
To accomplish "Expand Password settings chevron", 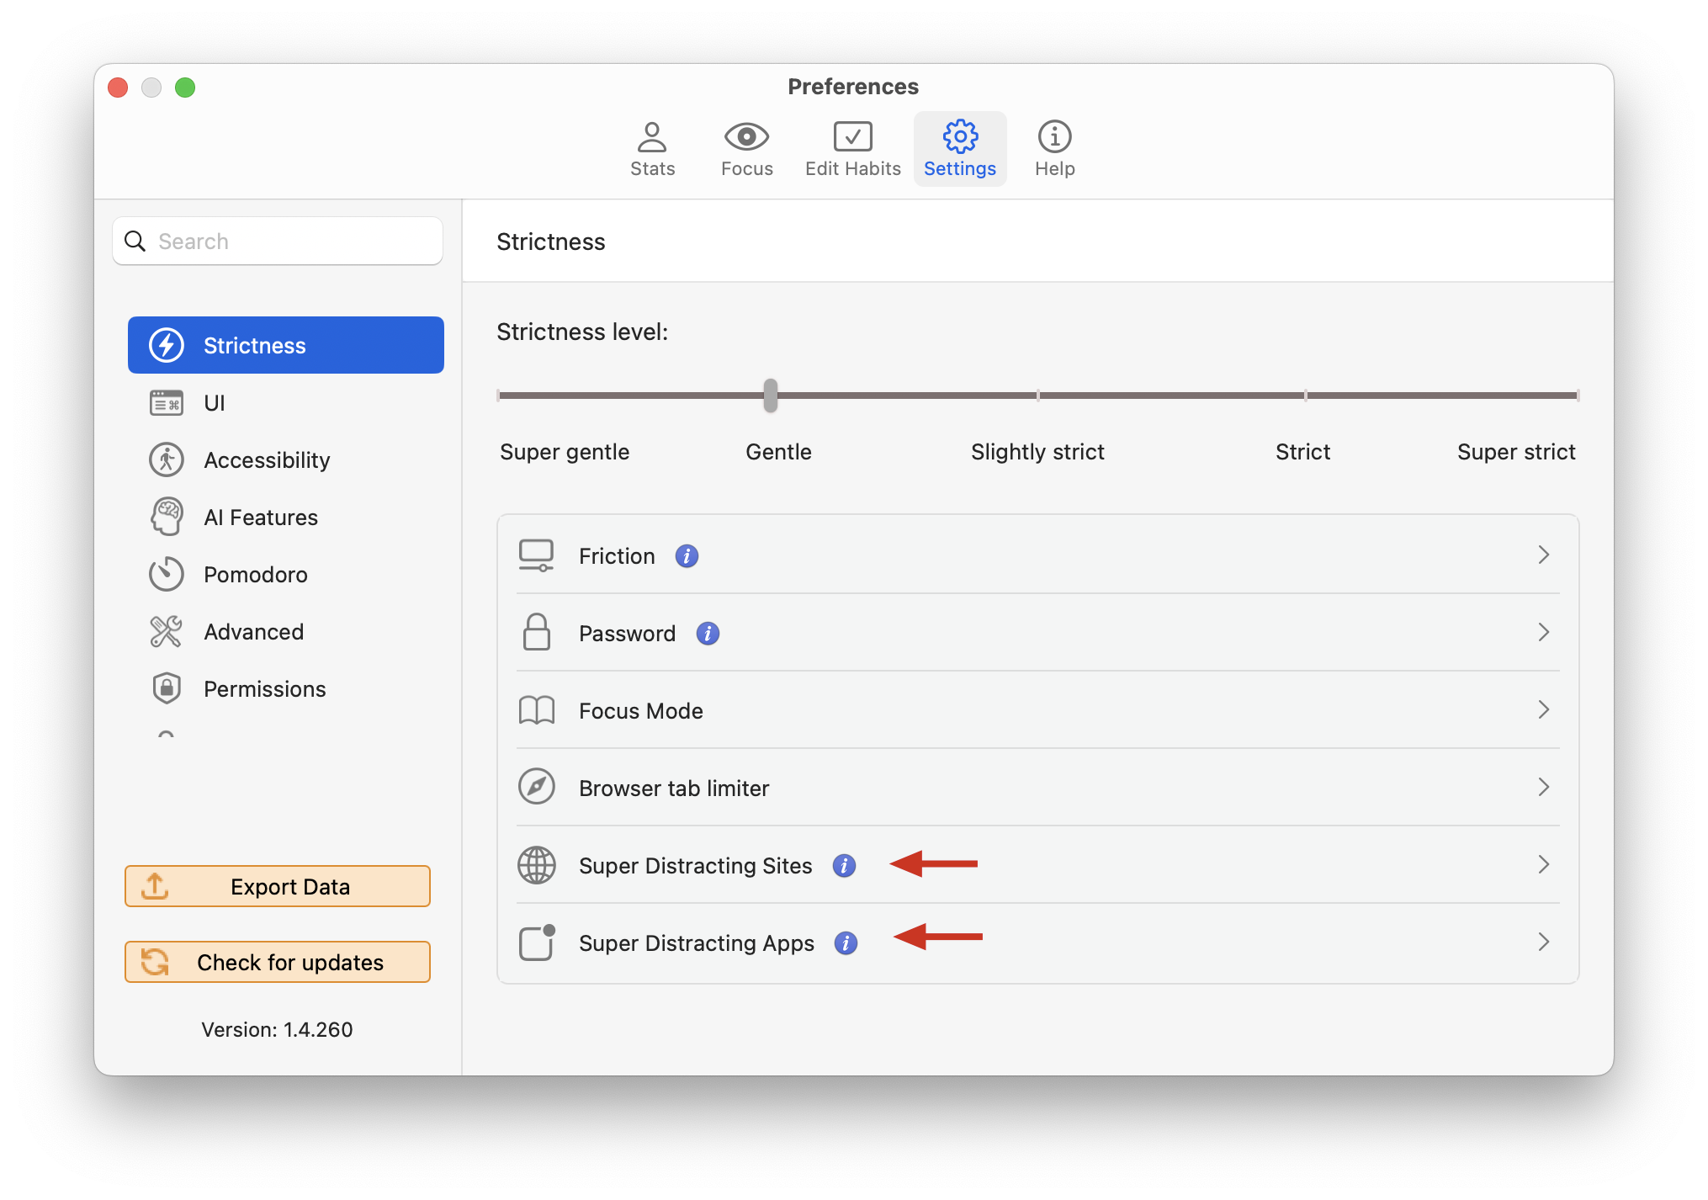I will pyautogui.click(x=1543, y=633).
